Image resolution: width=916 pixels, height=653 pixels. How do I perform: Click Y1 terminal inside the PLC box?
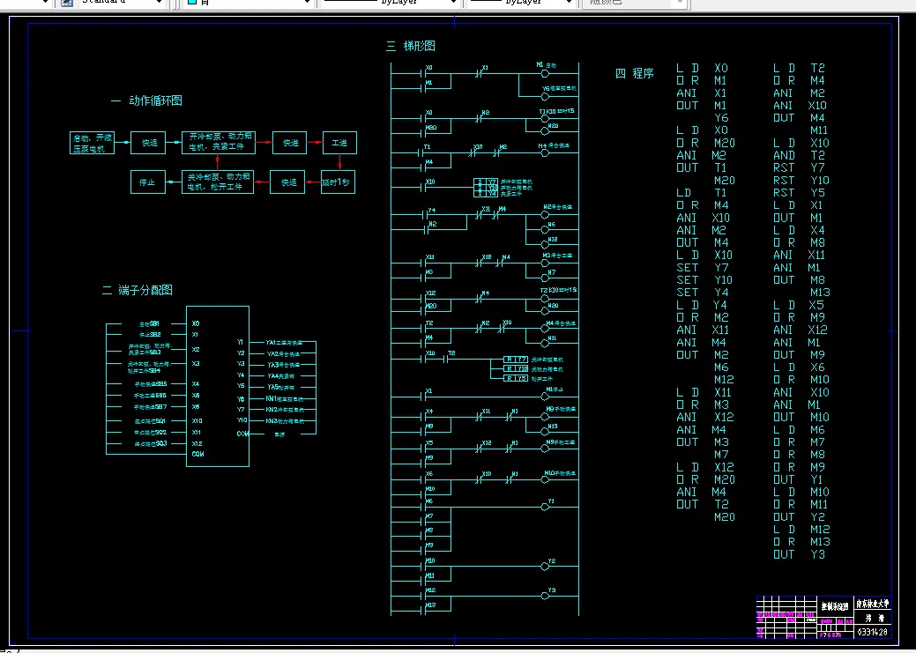tap(240, 342)
